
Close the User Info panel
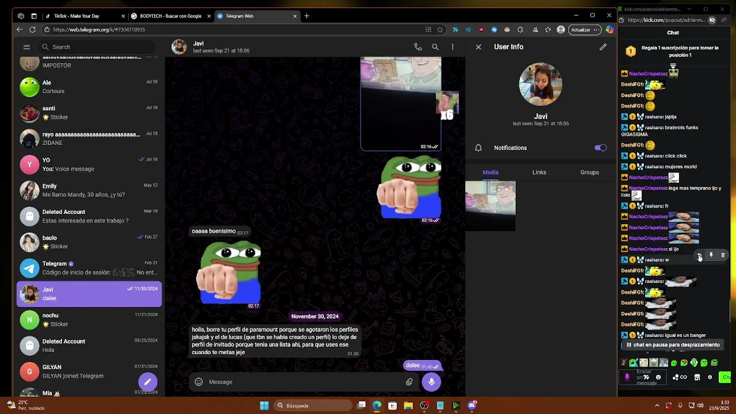pyautogui.click(x=478, y=47)
